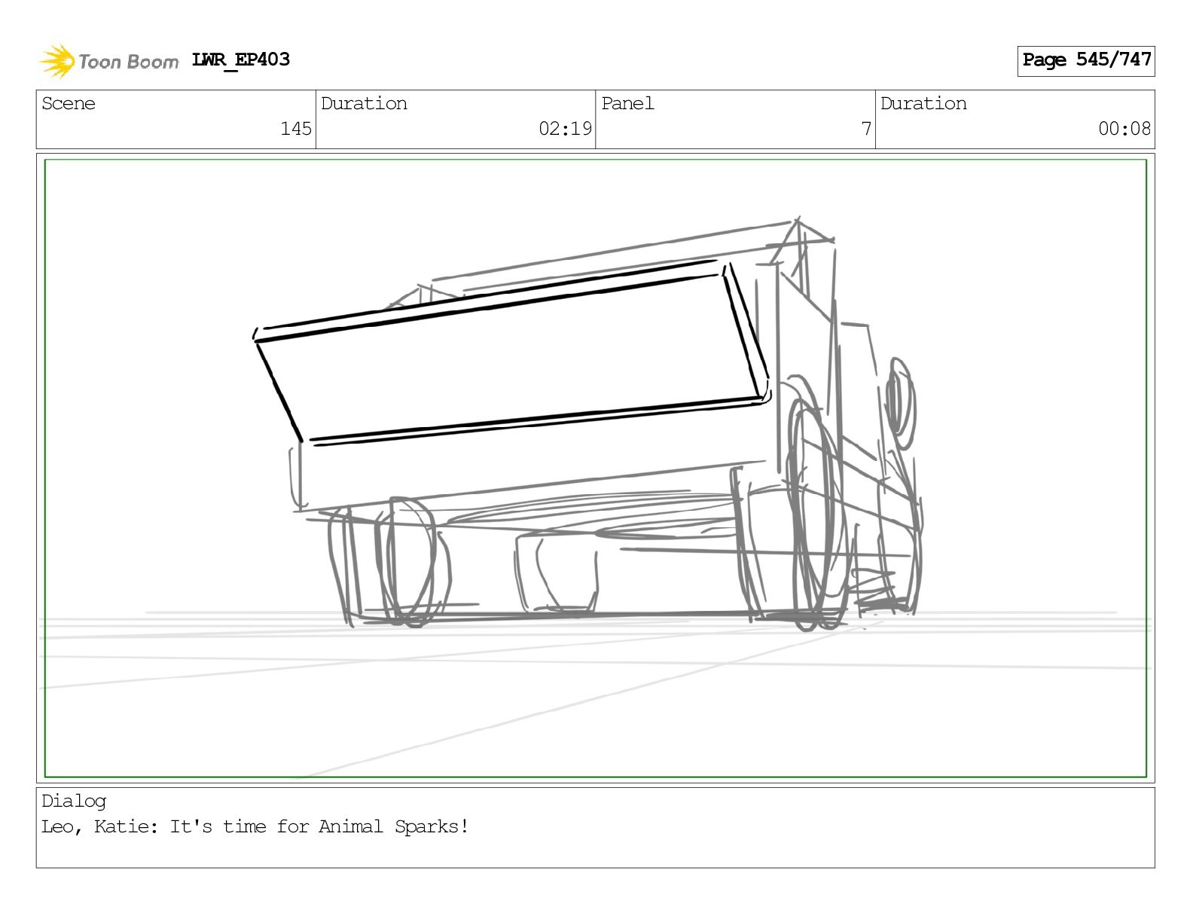This screenshot has height=922, width=1193.
Task: Click the truck's rear left wheel
Action: click(409, 561)
